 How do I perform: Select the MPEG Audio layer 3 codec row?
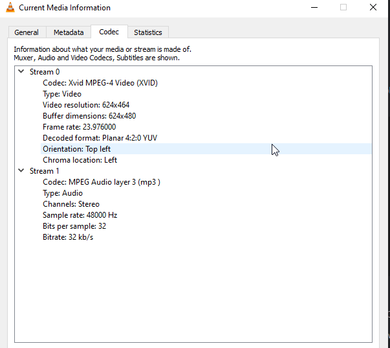[101, 182]
